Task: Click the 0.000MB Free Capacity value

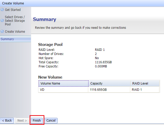Action: click(101, 66)
